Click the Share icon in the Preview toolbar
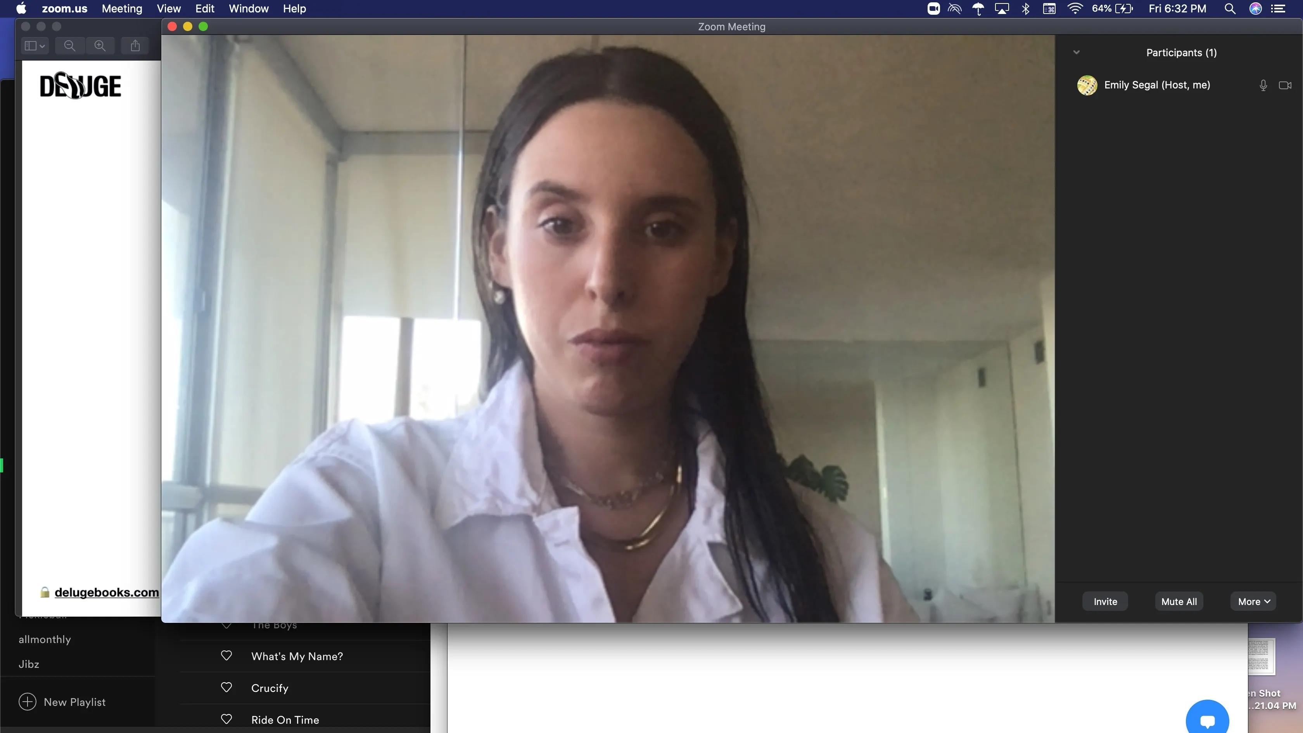Image resolution: width=1303 pixels, height=733 pixels. point(134,45)
